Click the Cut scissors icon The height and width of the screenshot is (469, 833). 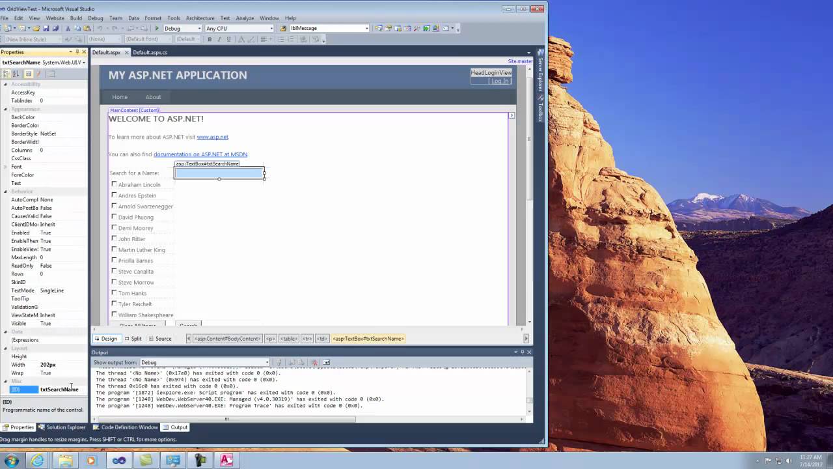point(68,29)
